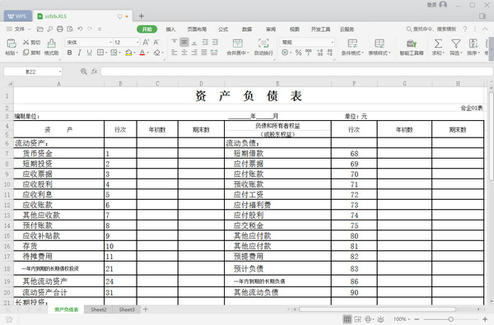Open the font name dropdown (宋体)

110,42
